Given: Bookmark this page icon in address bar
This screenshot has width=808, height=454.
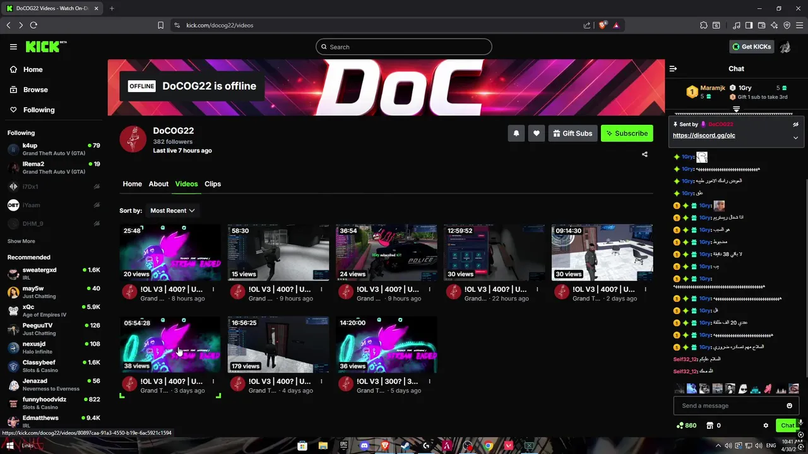Looking at the screenshot, I should 160,25.
